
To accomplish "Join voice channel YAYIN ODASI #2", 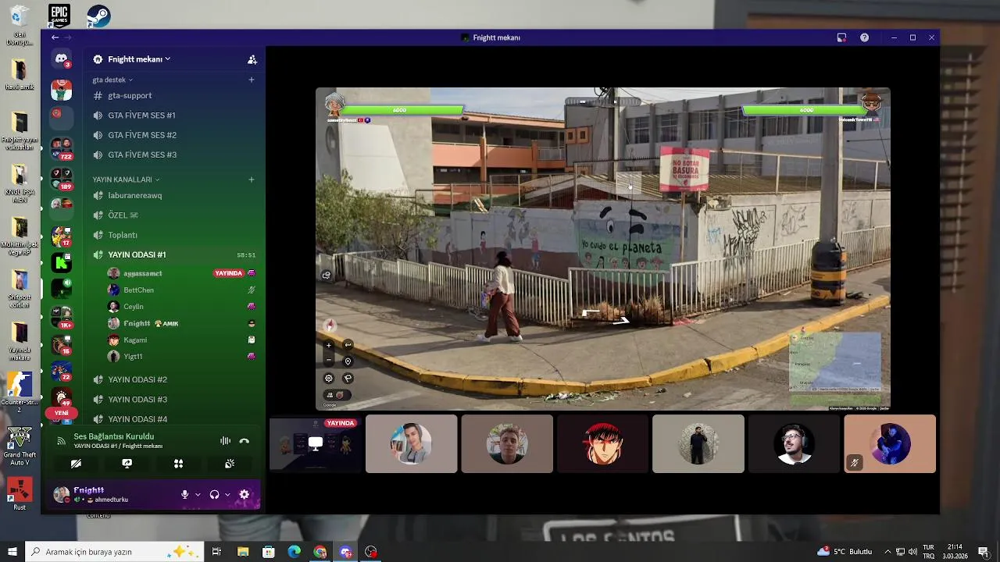I will pyautogui.click(x=173, y=379).
